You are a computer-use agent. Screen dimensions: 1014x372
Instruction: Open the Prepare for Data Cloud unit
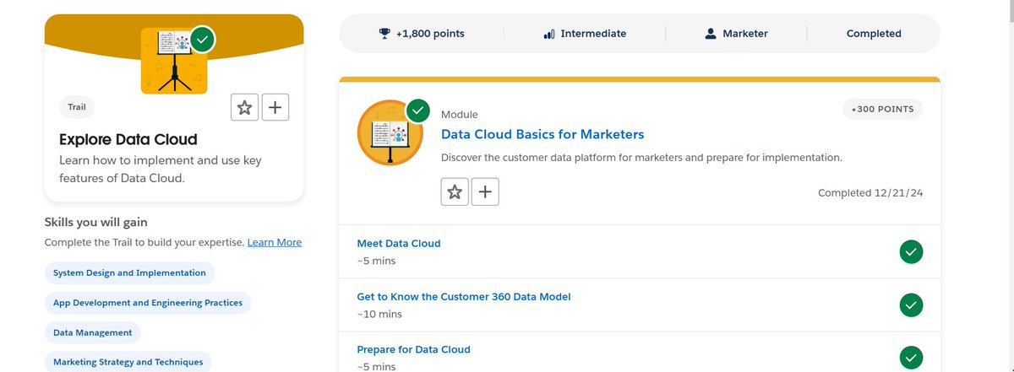pyautogui.click(x=413, y=349)
